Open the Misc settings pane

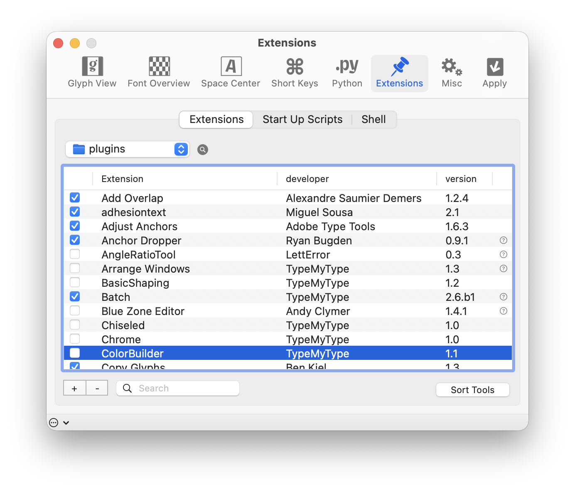point(452,73)
